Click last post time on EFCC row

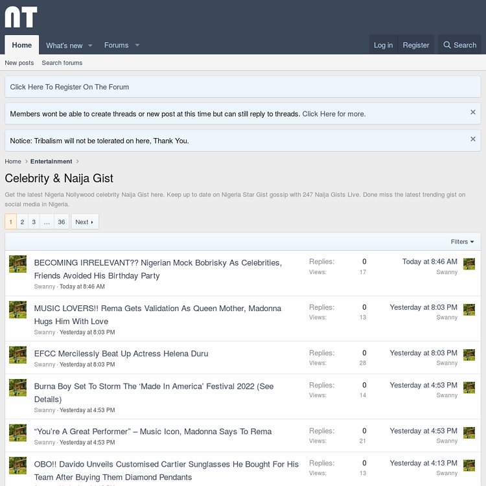pyautogui.click(x=423, y=353)
